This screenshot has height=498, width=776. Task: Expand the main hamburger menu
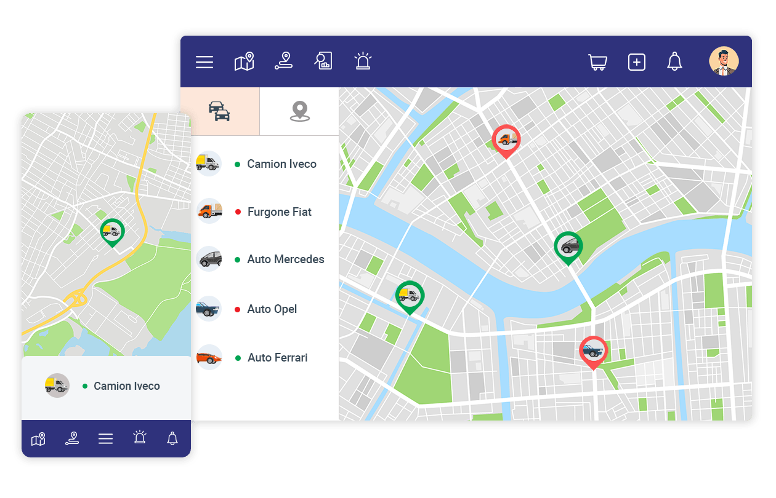click(x=204, y=61)
